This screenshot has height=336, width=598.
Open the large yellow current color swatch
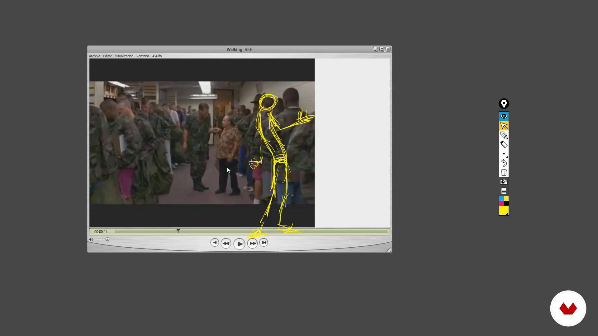(x=504, y=210)
